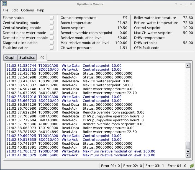The height and width of the screenshot is (170, 195).
Task: Click log line timestamp 21:02:31.389744
Action: 21,66
